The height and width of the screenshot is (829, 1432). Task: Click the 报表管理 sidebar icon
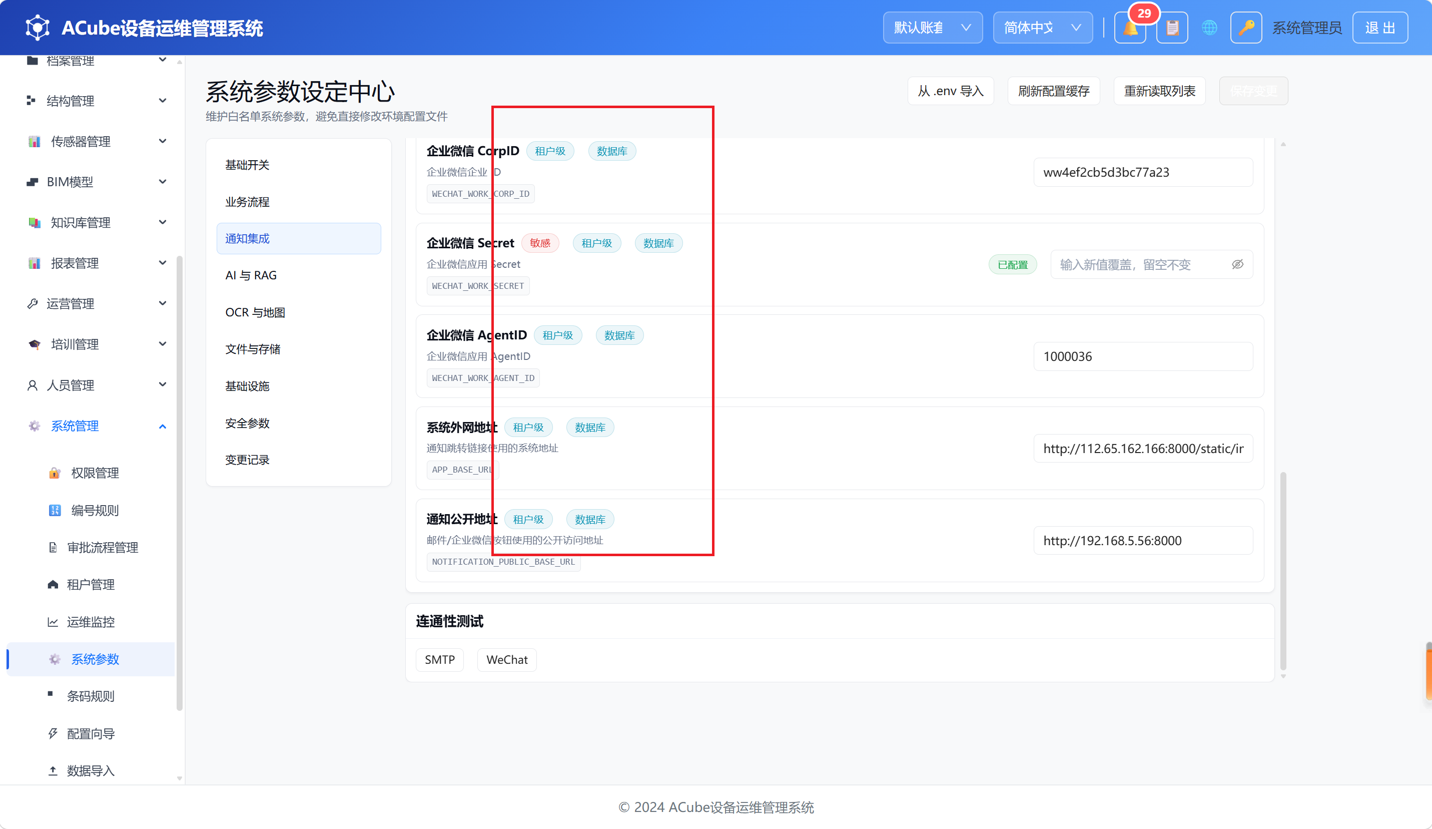tap(34, 263)
